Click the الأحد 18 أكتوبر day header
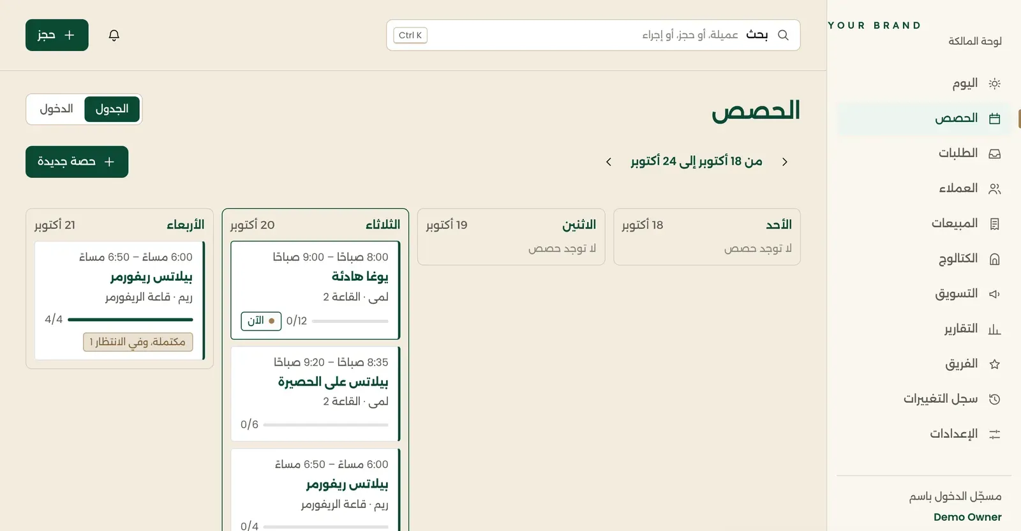Screen dimensions: 1021x531 (x=707, y=225)
